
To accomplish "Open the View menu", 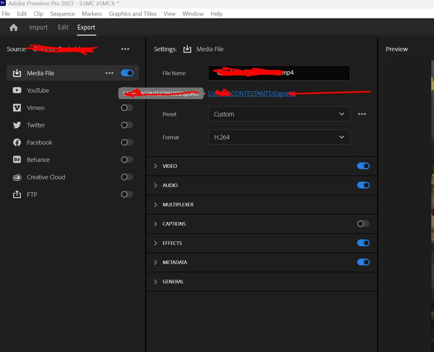I will pos(169,14).
